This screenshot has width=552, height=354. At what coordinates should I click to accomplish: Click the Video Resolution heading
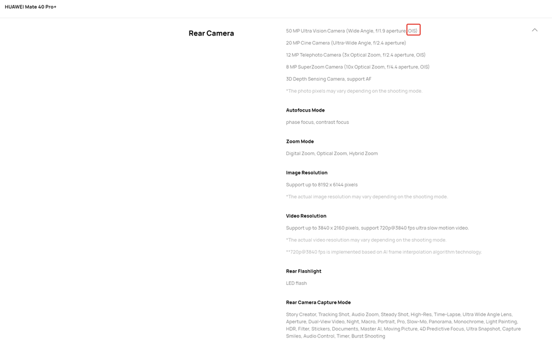tap(306, 216)
